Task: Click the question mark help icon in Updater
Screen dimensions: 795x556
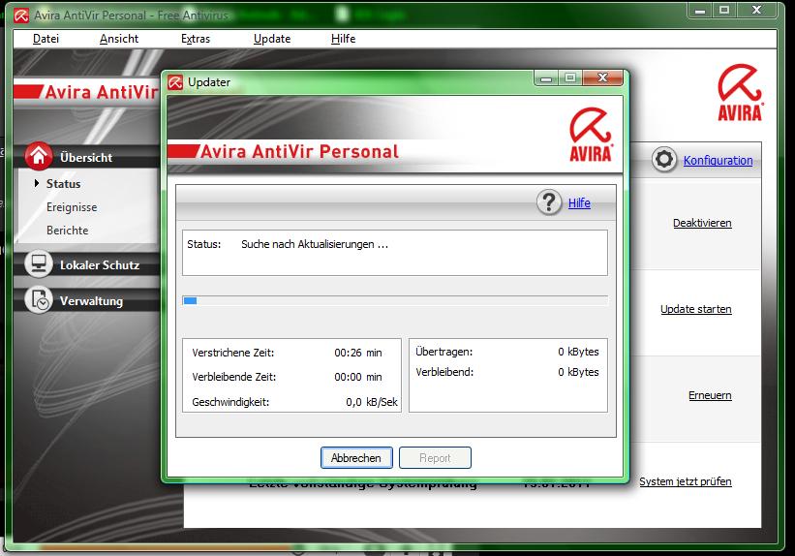Action: (x=549, y=202)
